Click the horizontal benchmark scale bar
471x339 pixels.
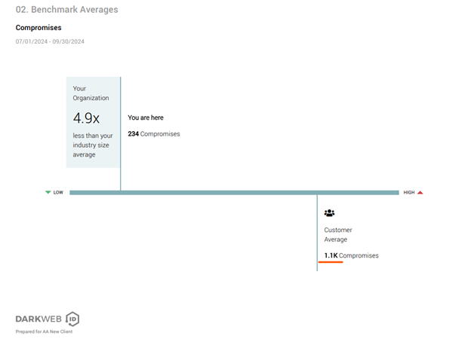point(226,193)
